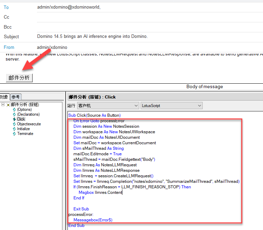Image resolution: width=263 pixels, height=230 pixels.
Task: Click the End If line
Action: point(79,198)
